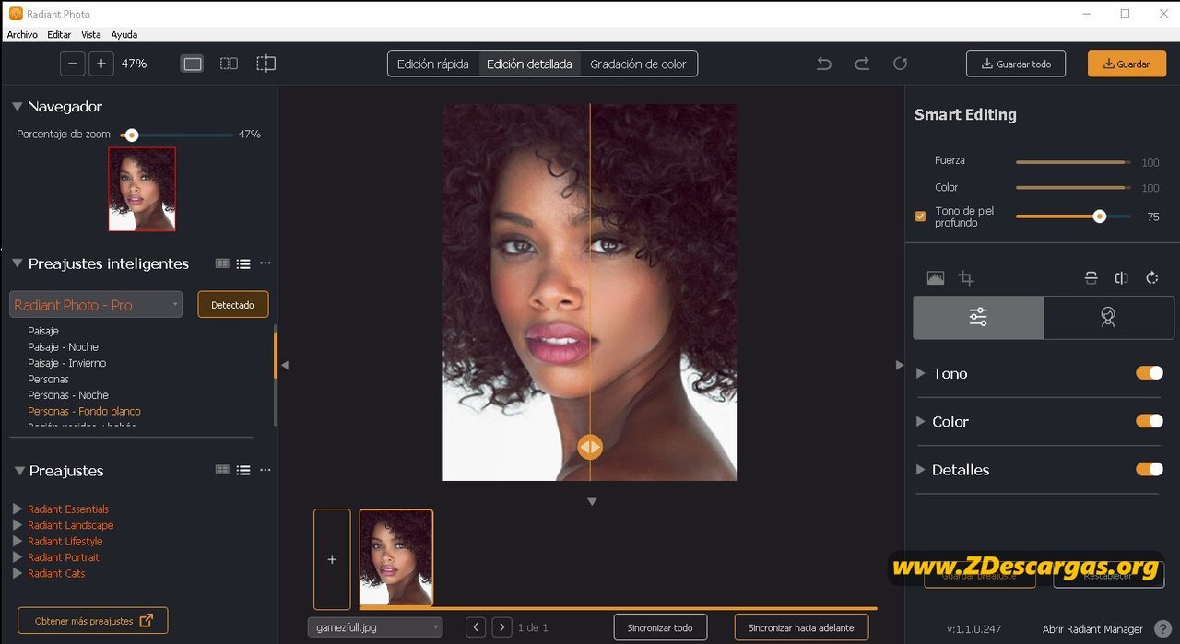
Task: Toggle the Tono adjustments switch
Action: (x=1150, y=373)
